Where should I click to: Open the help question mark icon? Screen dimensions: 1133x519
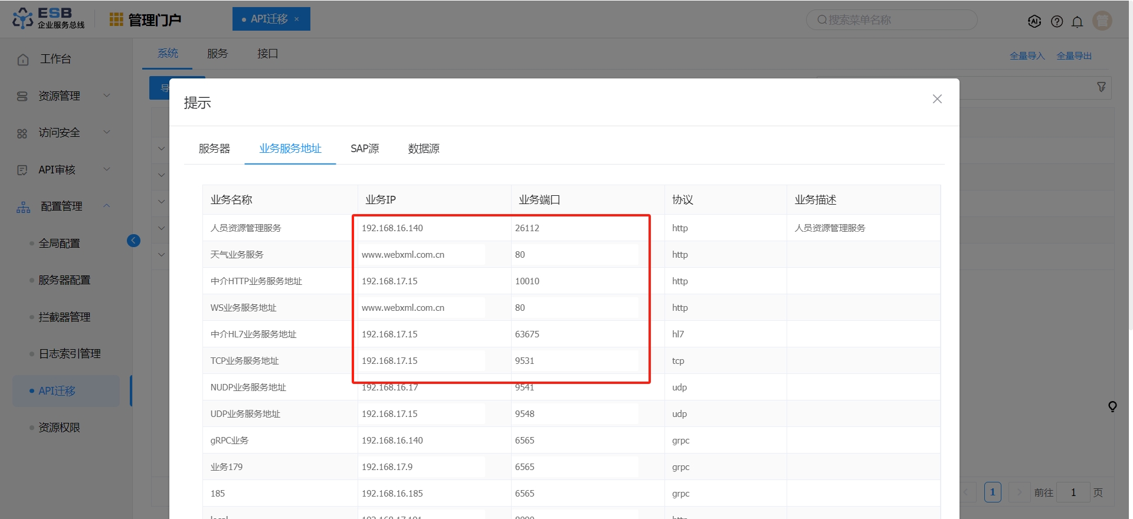[x=1057, y=21]
